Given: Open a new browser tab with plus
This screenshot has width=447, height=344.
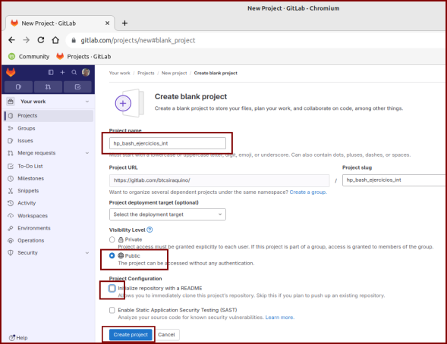Looking at the screenshot, I should (x=124, y=23).
